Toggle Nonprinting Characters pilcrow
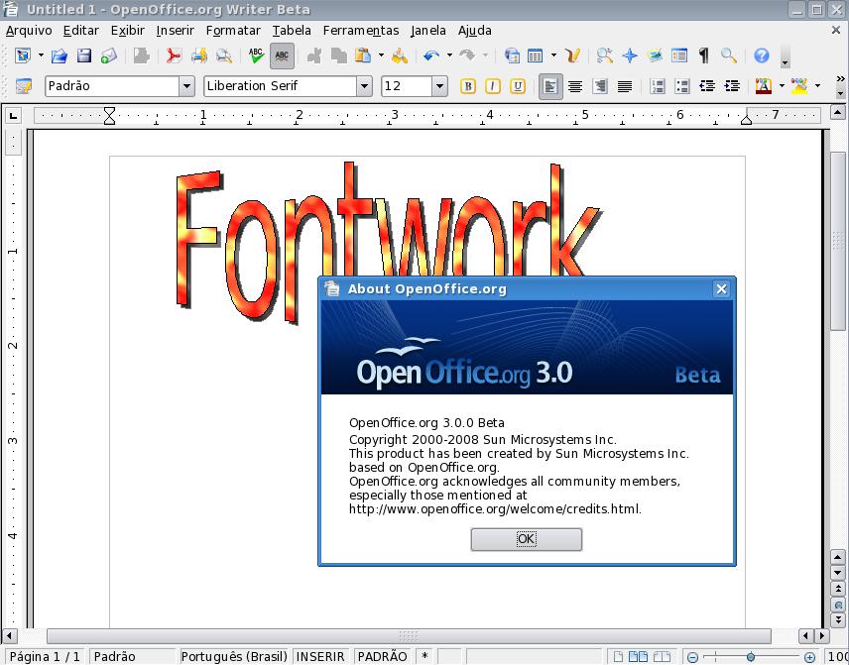Viewport: 849px width, 665px height. tap(704, 55)
